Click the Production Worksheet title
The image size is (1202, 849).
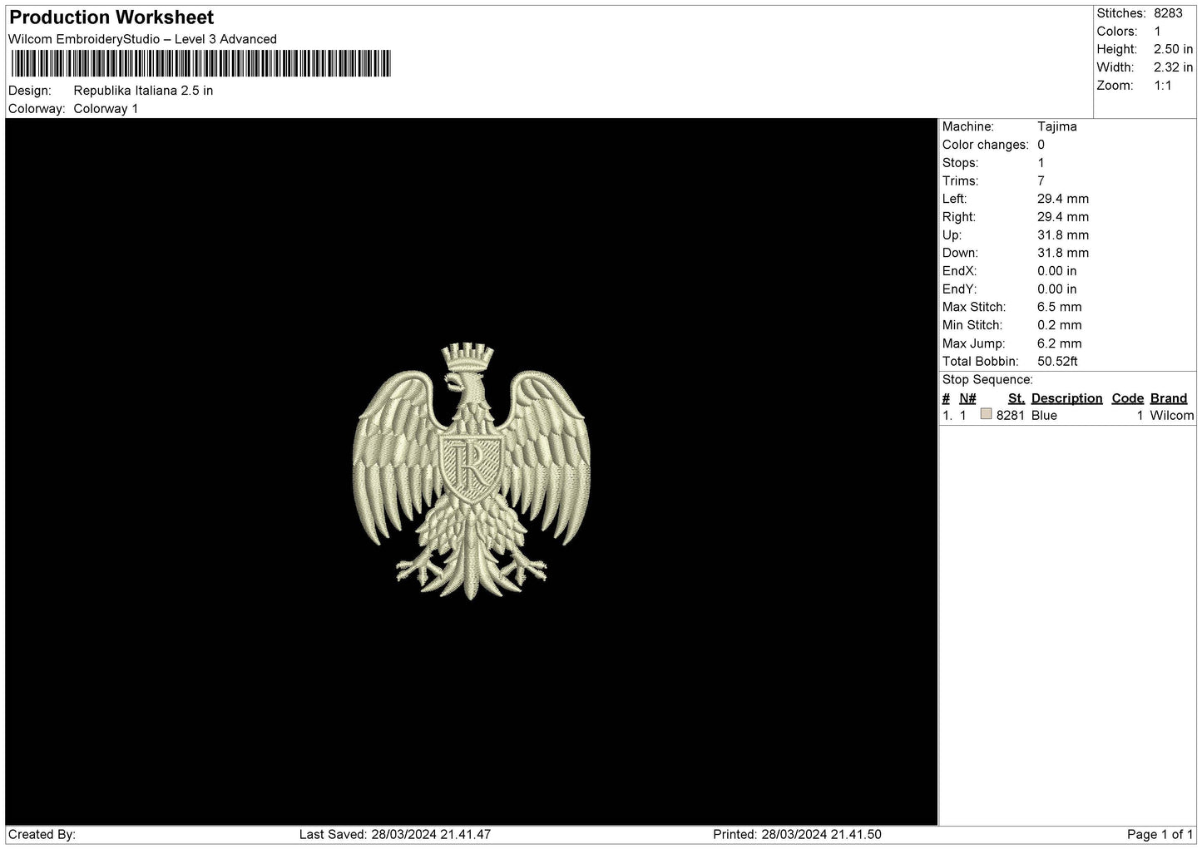tap(111, 17)
